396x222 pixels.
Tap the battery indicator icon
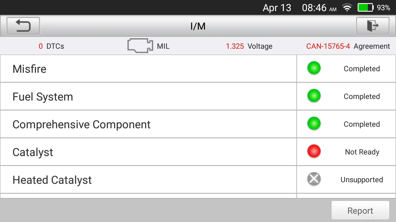(365, 8)
